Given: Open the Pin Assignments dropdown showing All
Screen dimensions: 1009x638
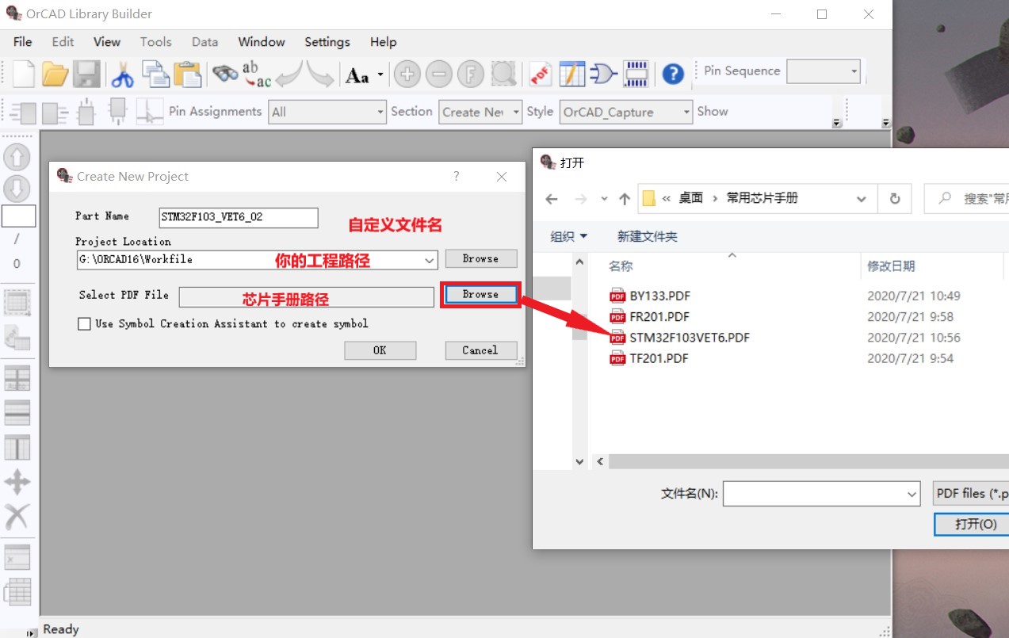Looking at the screenshot, I should [379, 112].
